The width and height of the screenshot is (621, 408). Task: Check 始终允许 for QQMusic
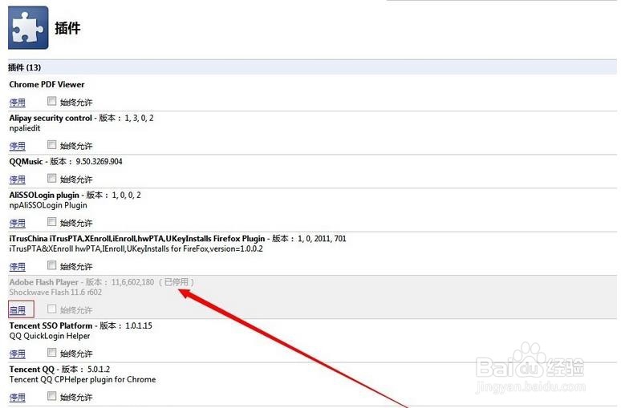[52, 179]
